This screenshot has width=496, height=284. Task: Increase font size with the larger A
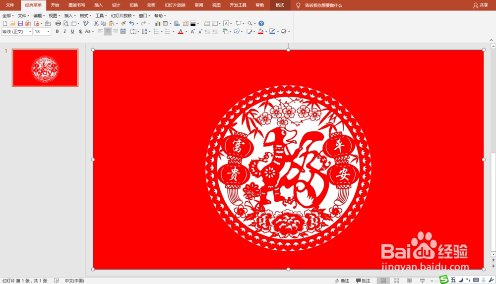pos(192,31)
